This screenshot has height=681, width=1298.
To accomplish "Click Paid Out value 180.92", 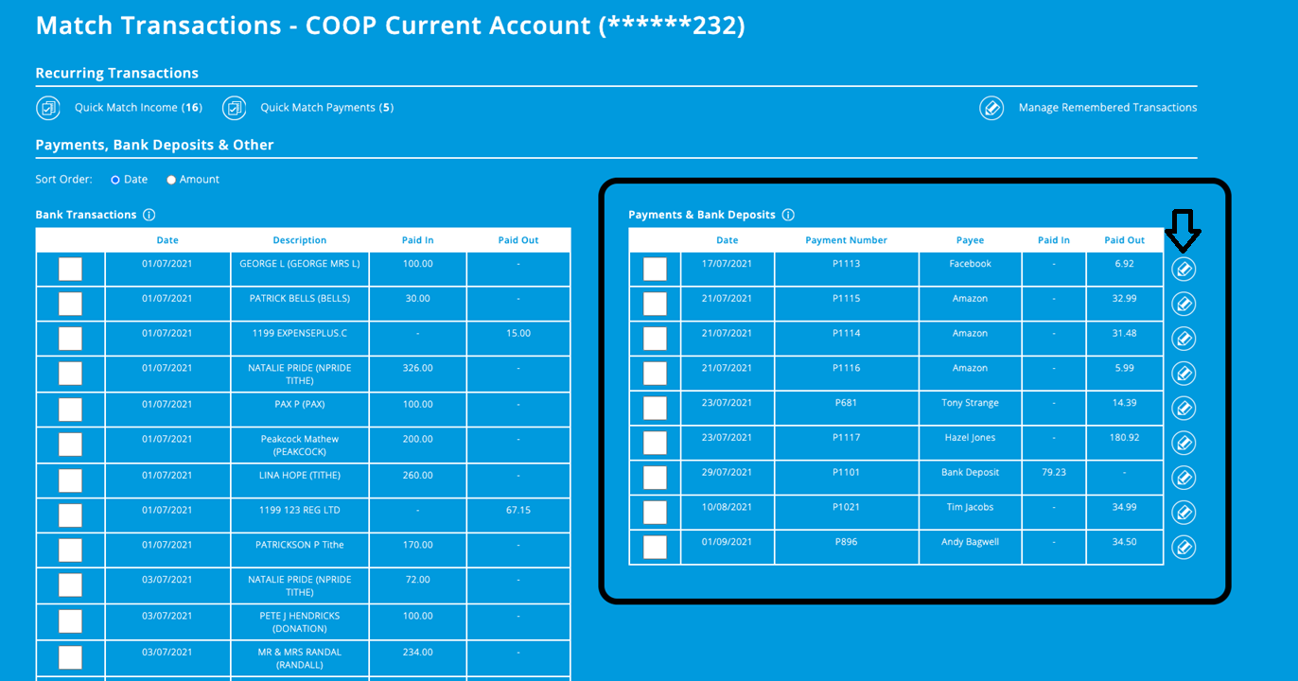I will [1125, 438].
